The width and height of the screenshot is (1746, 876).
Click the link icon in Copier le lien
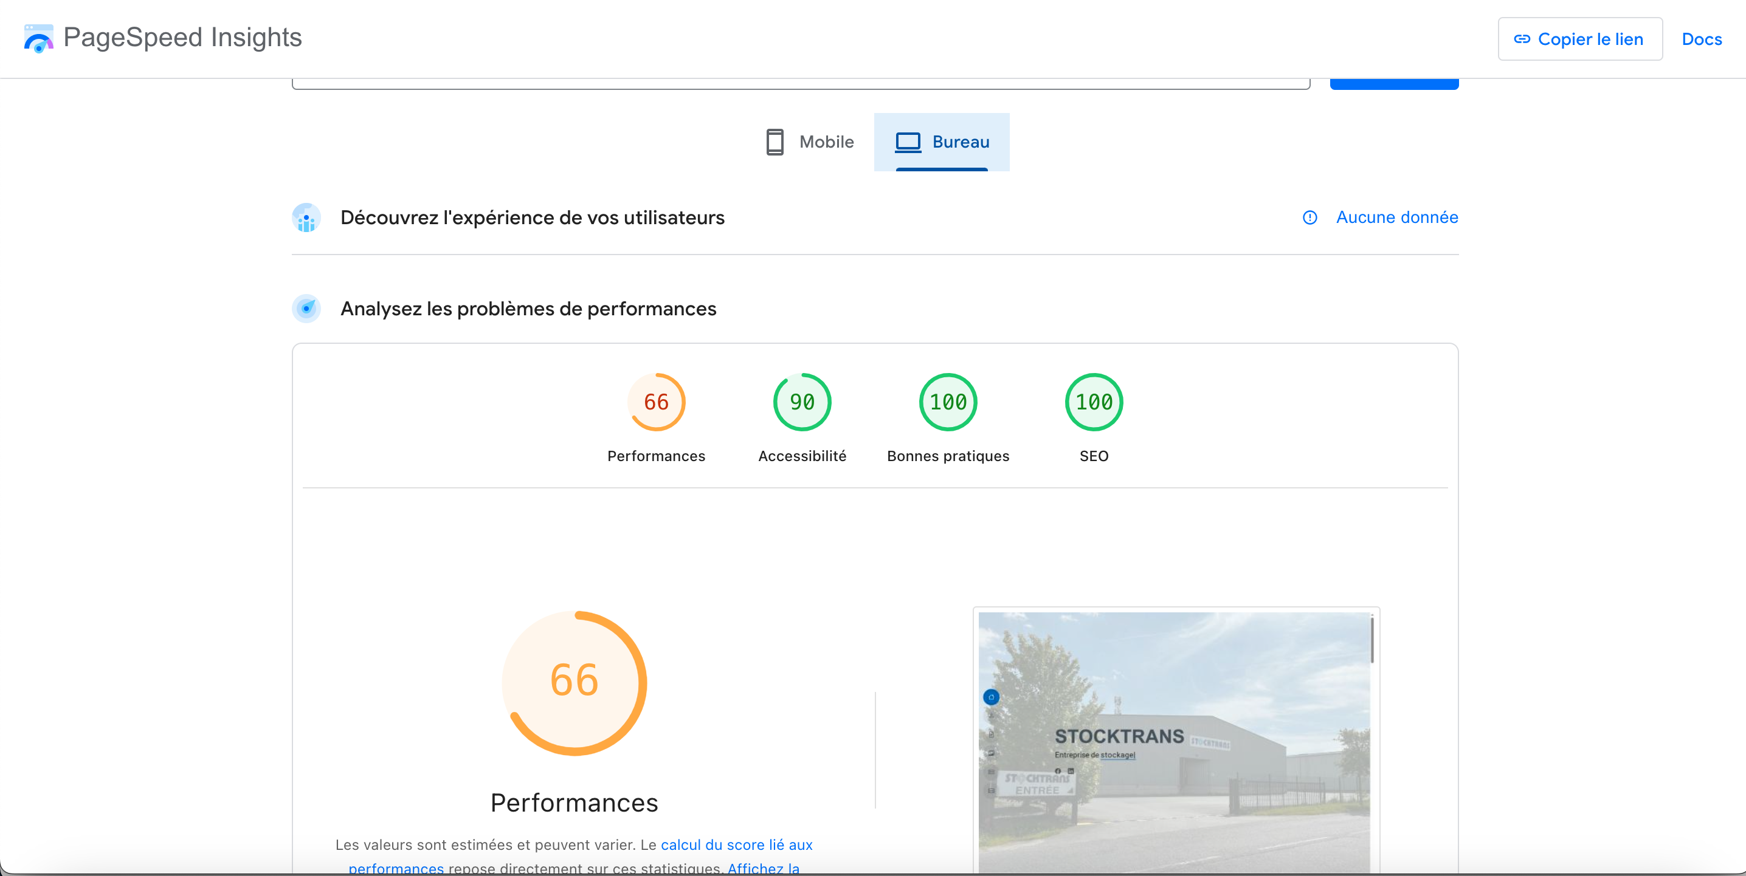pyautogui.click(x=1522, y=39)
